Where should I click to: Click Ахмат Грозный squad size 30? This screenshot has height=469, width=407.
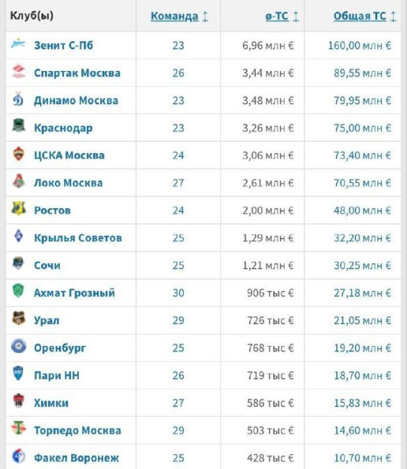tap(178, 293)
